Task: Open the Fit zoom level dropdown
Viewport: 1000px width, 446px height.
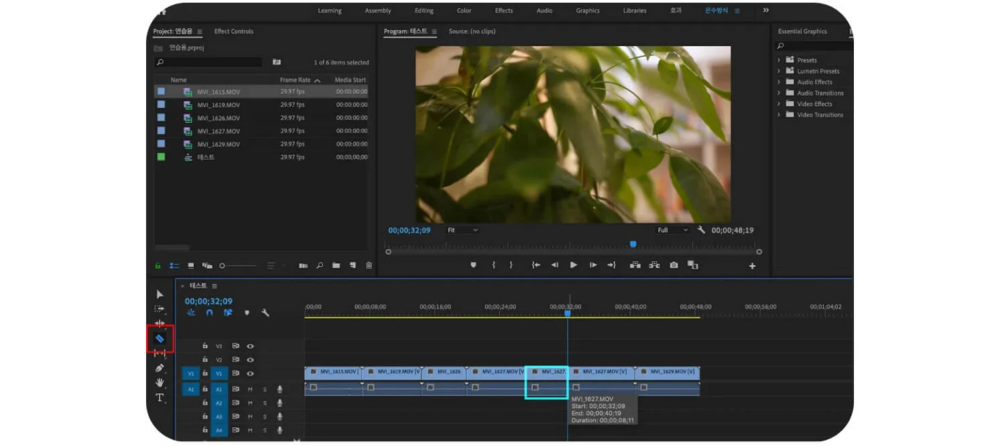Action: (462, 230)
